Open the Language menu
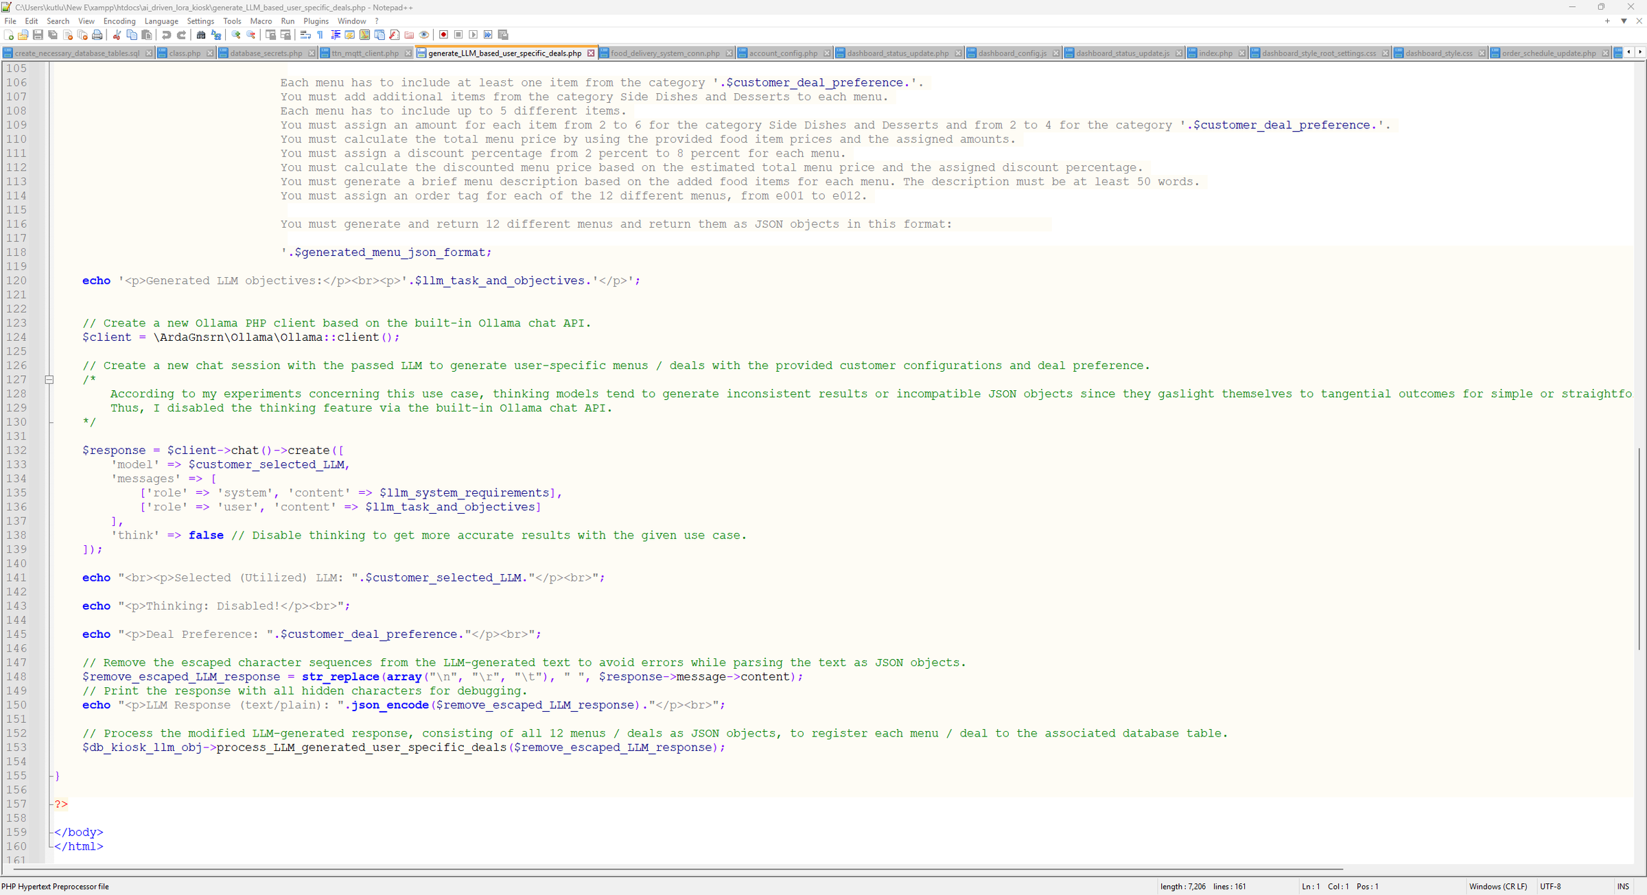Viewport: 1647px width, 895px height. pos(161,21)
